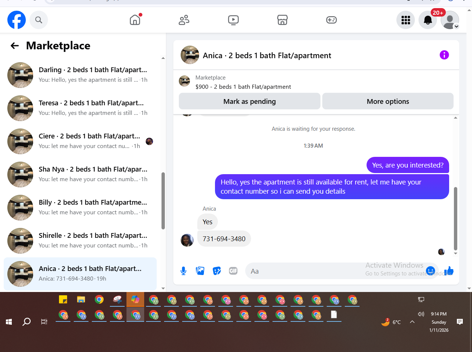Open the volume control in system tray
The height and width of the screenshot is (352, 472).
point(421,314)
